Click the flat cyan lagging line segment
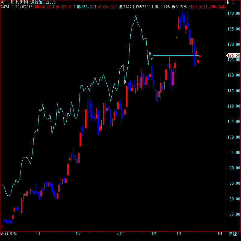The height and width of the screenshot is (241, 241). (175, 55)
